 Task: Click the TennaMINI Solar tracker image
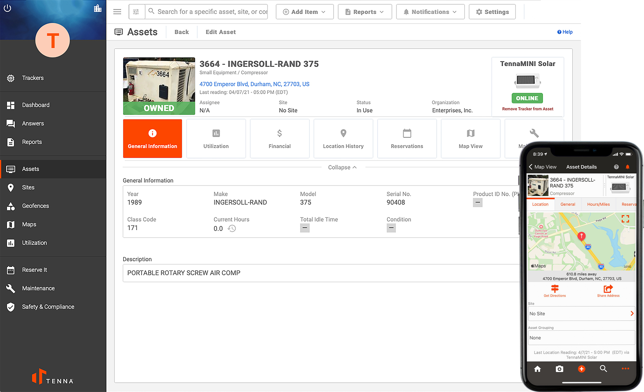(x=527, y=81)
